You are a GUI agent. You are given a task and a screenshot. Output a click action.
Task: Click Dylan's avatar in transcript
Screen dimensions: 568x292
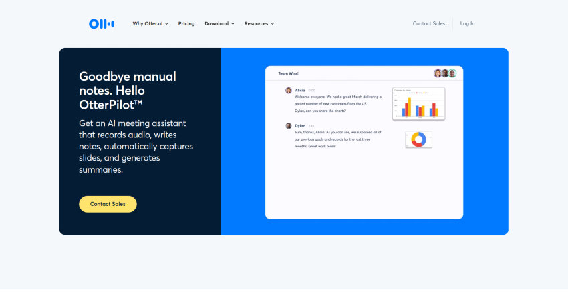[x=289, y=126]
